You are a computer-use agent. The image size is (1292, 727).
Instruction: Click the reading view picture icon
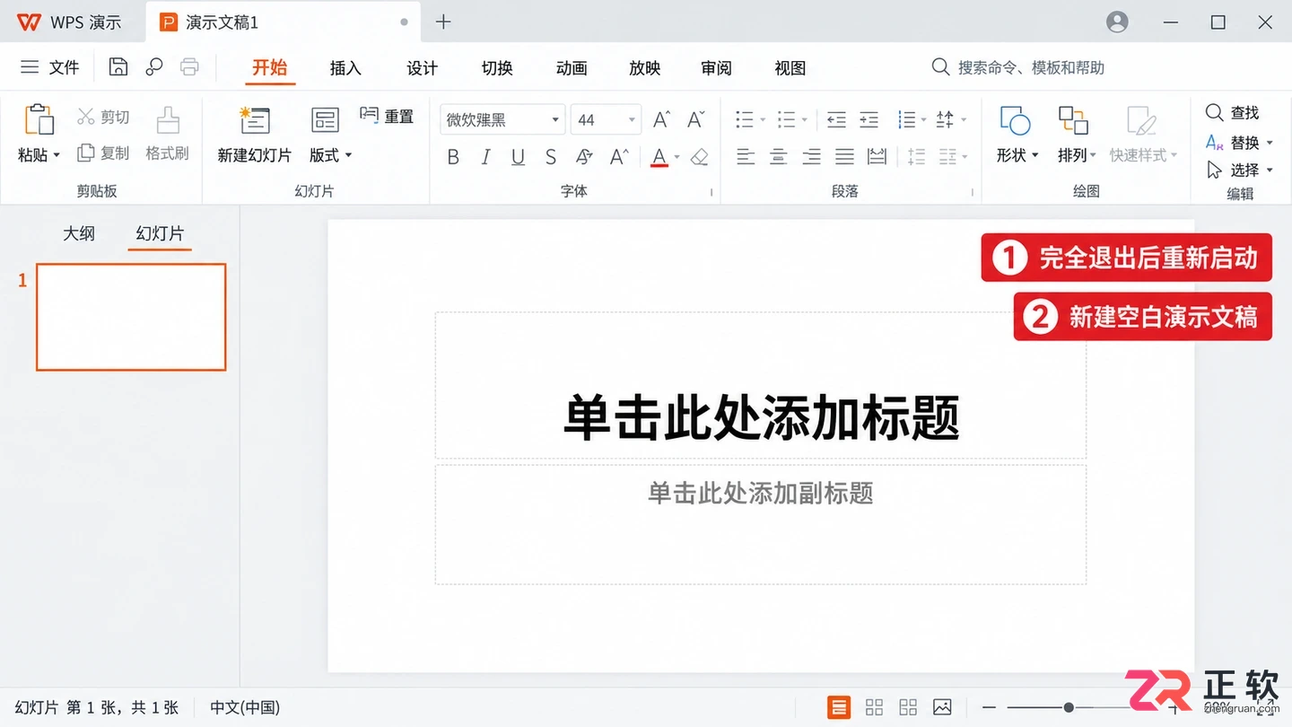(x=942, y=707)
